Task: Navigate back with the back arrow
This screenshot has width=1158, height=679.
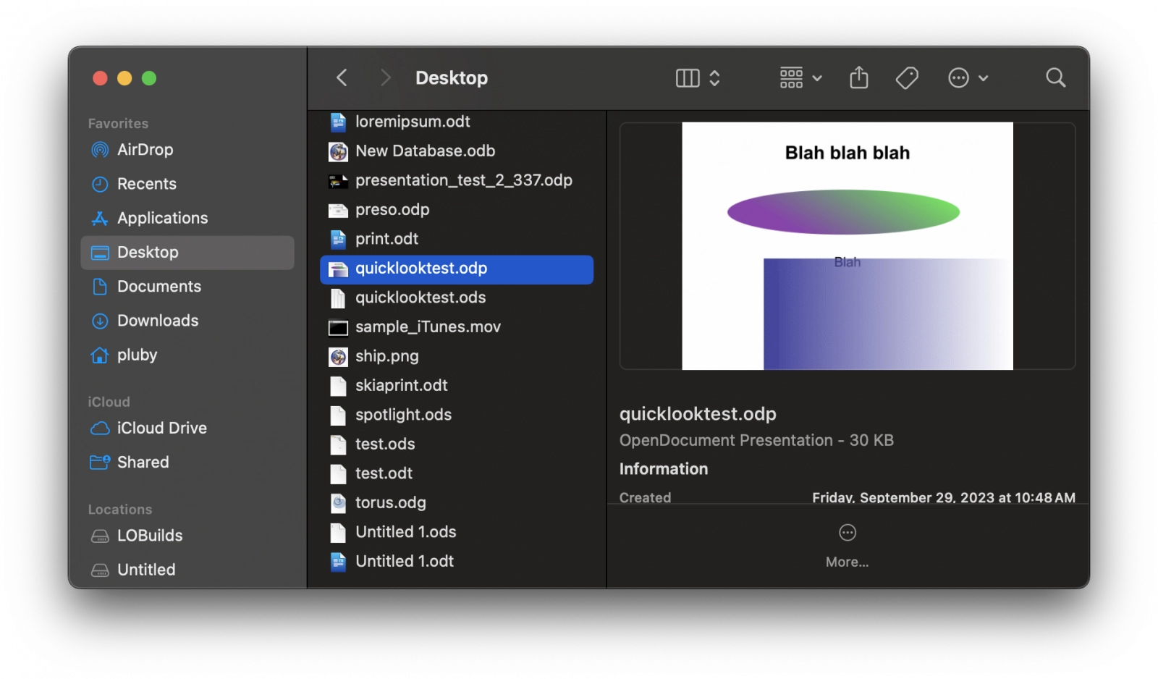Action: point(341,77)
